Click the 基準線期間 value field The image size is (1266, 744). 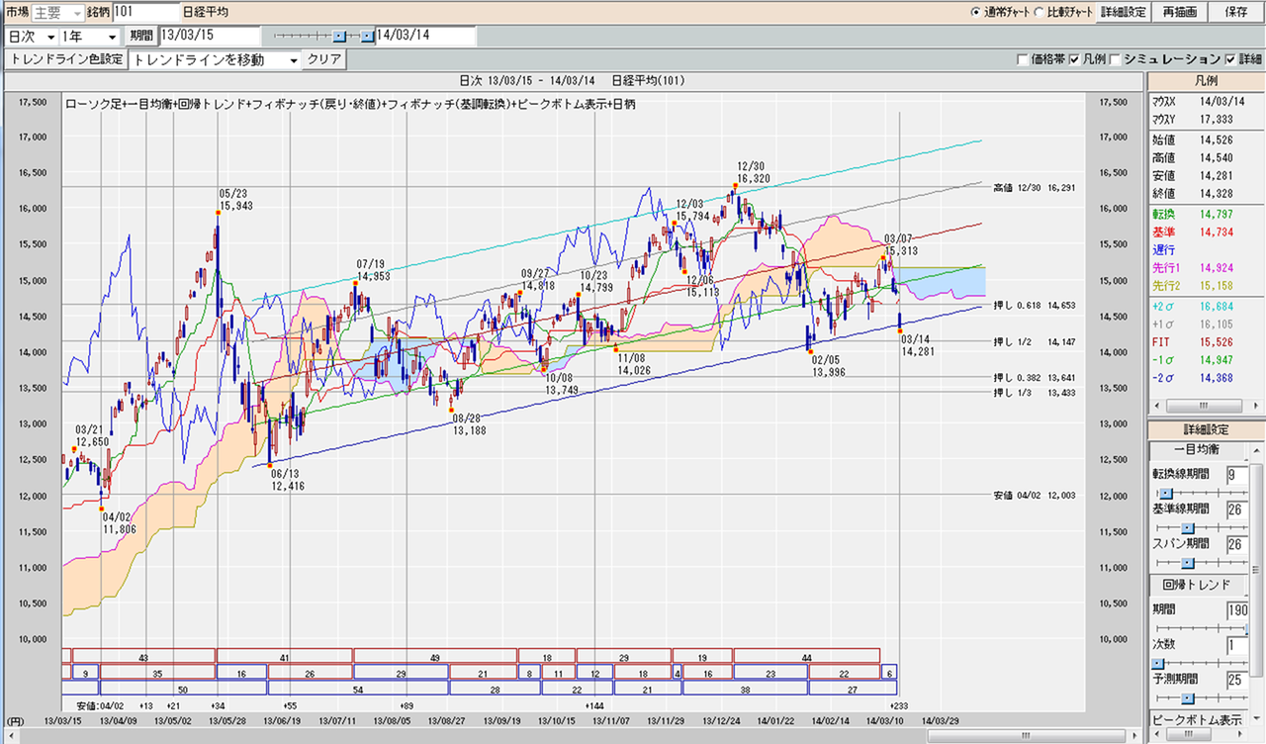[x=1237, y=509]
